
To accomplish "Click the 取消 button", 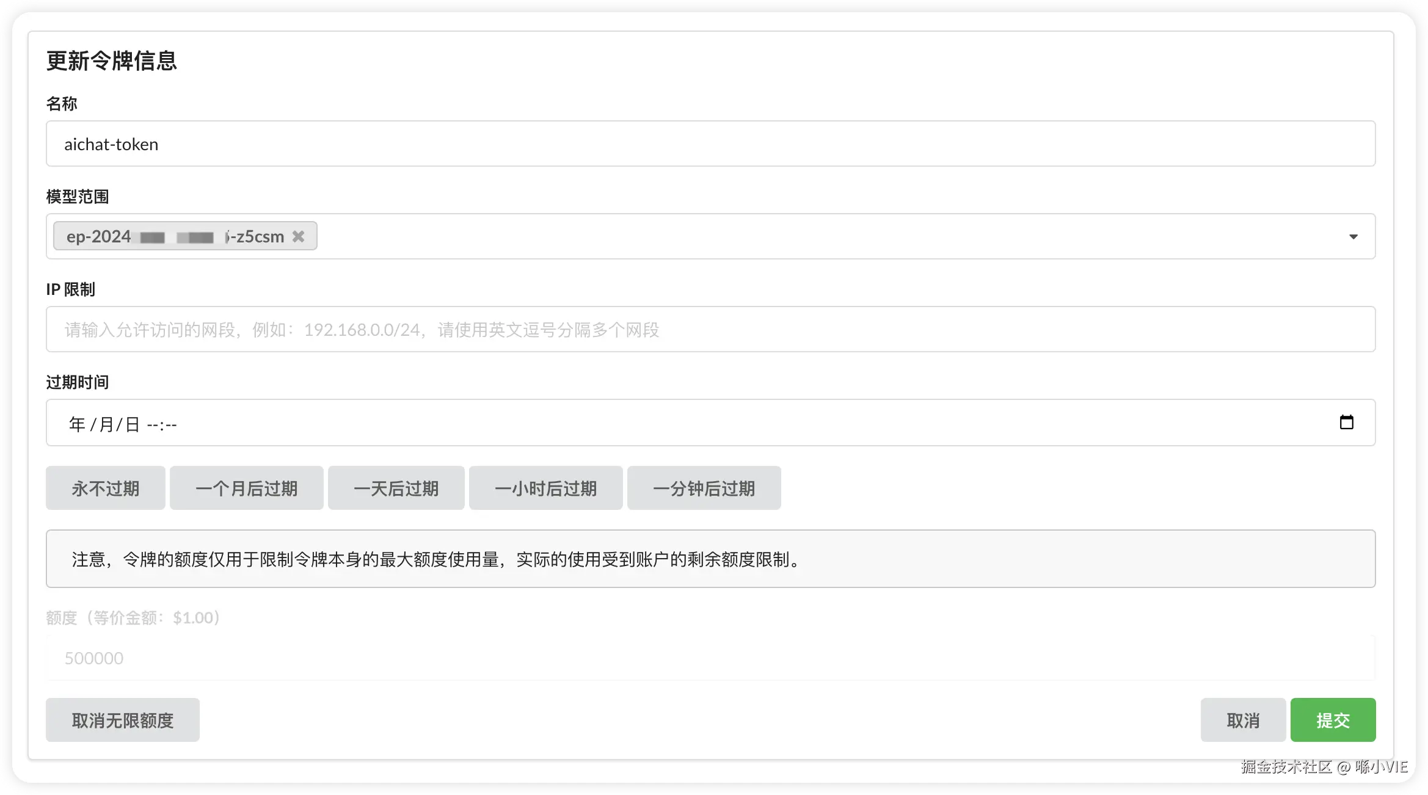I will coord(1242,721).
